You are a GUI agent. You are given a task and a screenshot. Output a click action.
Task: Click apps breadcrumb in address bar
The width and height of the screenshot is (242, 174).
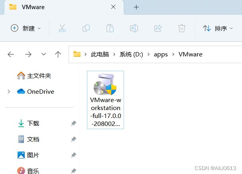point(161,54)
